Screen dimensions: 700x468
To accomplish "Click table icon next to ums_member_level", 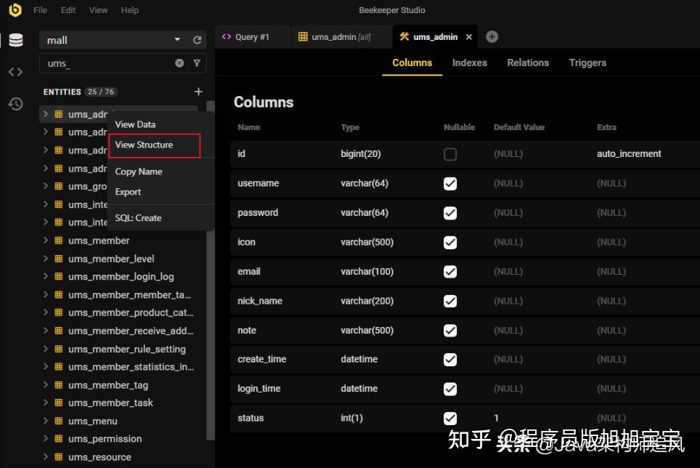I will (59, 259).
